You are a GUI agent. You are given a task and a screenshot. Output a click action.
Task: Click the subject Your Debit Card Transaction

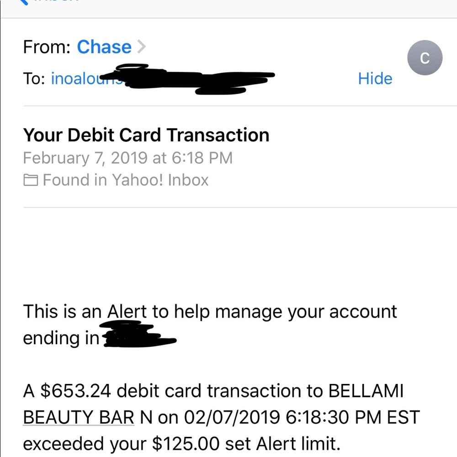coord(146,135)
